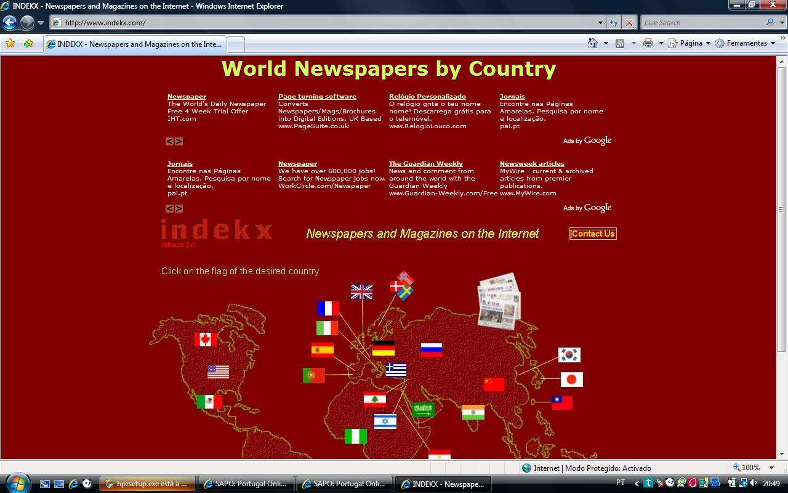Open newspapers via the Mexico flag
The image size is (788, 493).
[209, 402]
